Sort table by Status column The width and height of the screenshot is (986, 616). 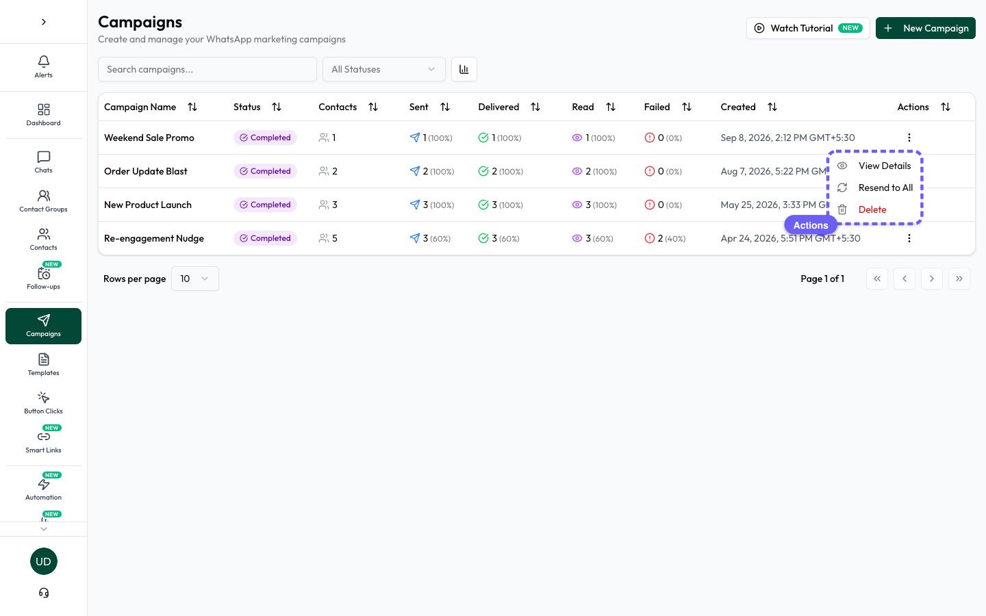257,107
